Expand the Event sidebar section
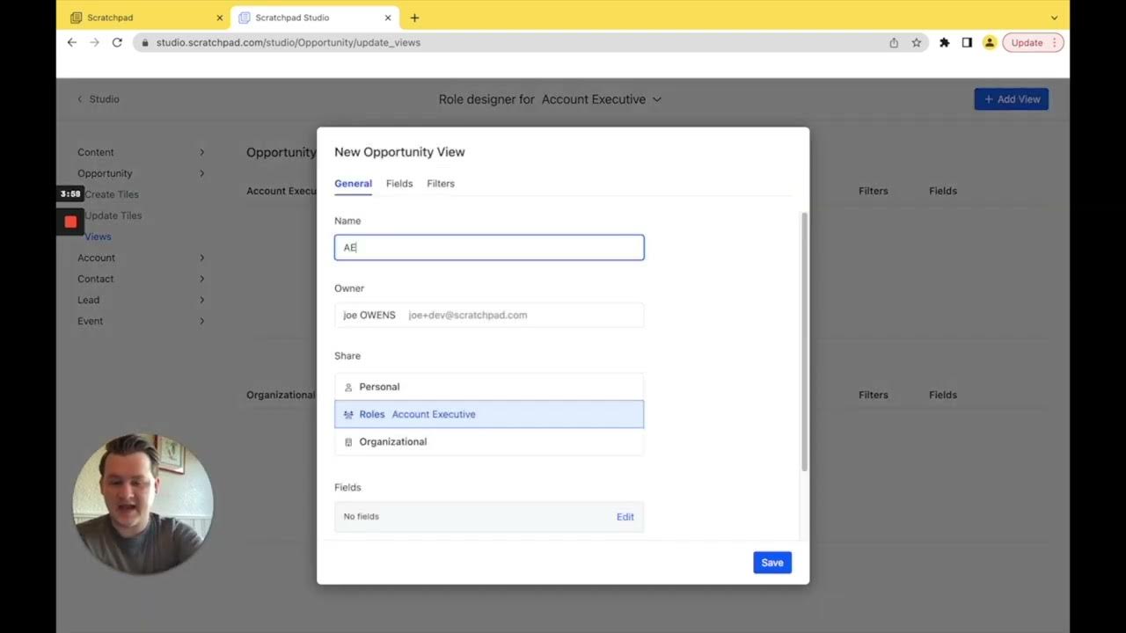This screenshot has height=633, width=1126. (141, 321)
